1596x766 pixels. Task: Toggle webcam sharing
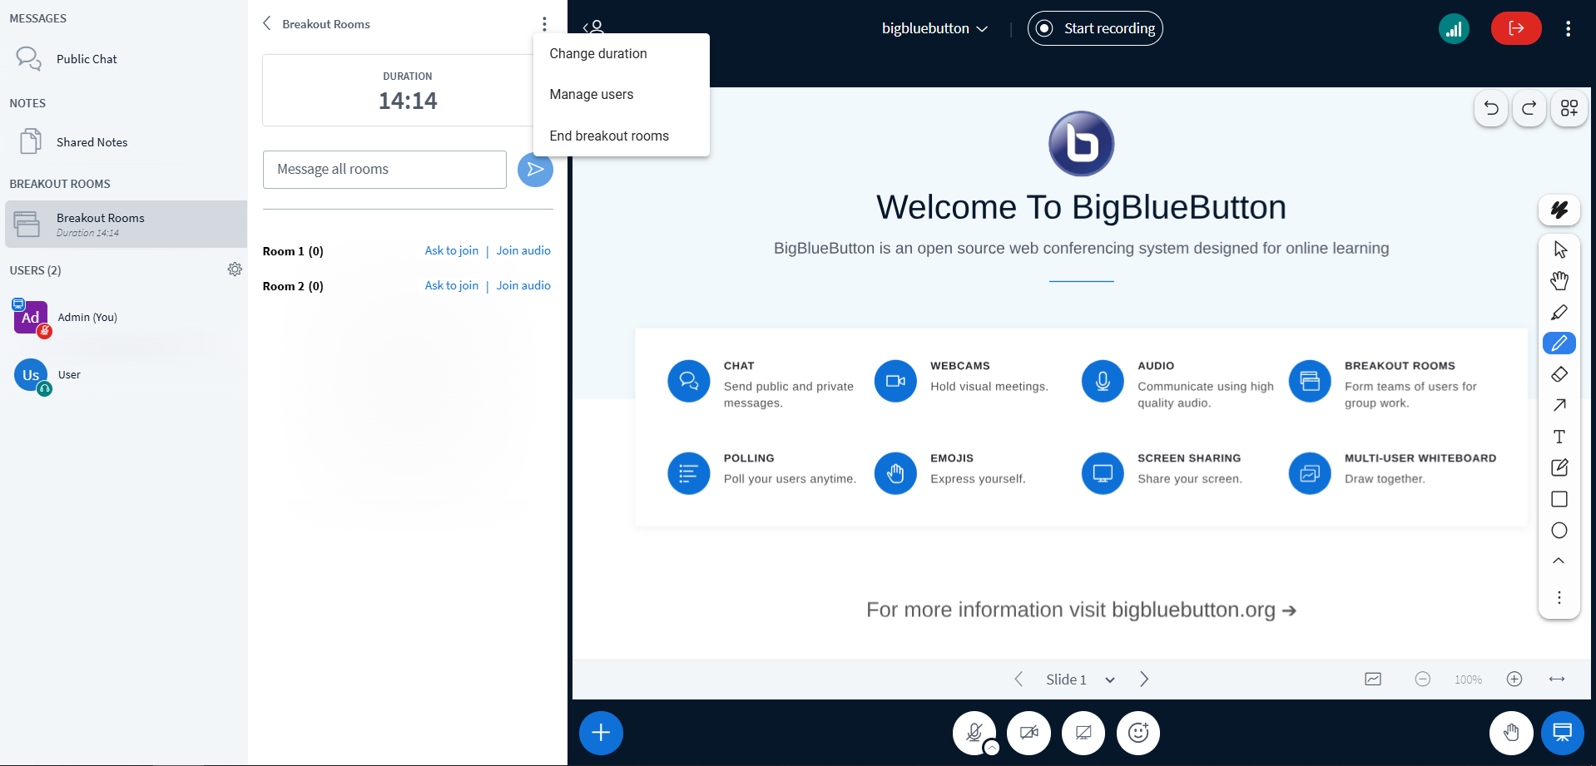(1028, 733)
